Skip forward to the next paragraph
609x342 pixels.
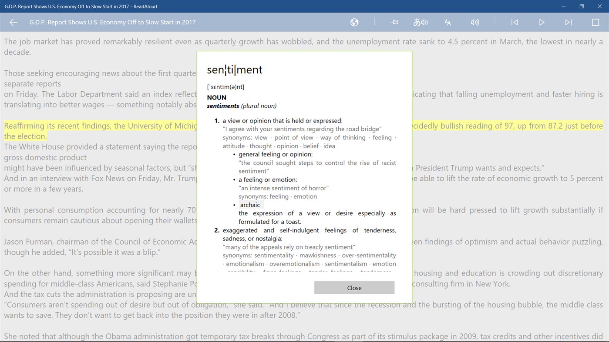569,22
